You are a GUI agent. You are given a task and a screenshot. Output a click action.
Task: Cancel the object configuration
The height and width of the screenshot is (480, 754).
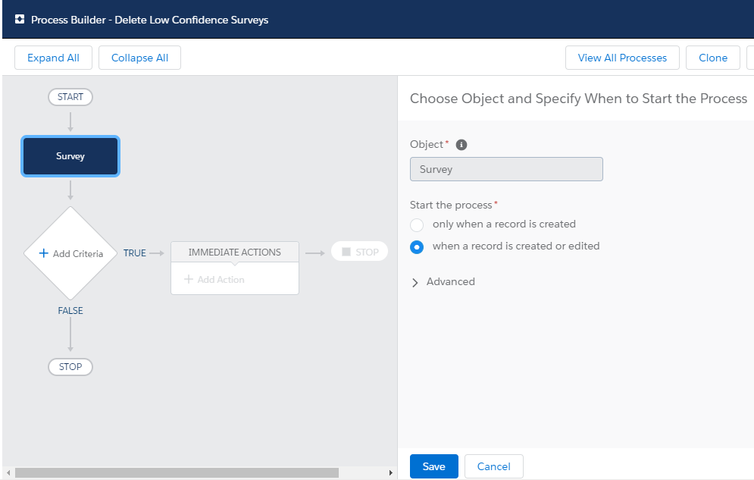point(494,466)
